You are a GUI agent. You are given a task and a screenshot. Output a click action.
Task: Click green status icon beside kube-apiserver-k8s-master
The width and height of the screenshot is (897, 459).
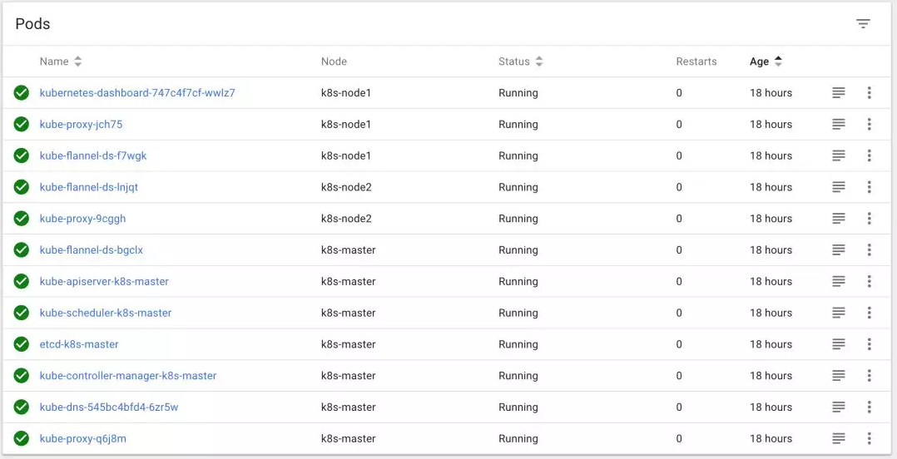coord(22,281)
